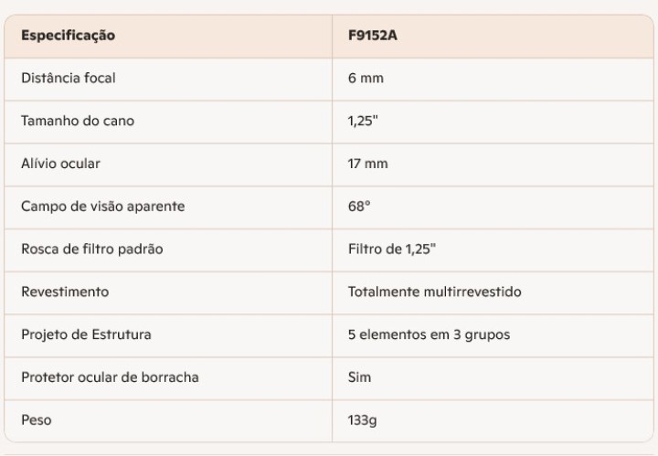This screenshot has width=658, height=456.
Task: Select the Campo de visão aparente label
Action: [x=103, y=207]
